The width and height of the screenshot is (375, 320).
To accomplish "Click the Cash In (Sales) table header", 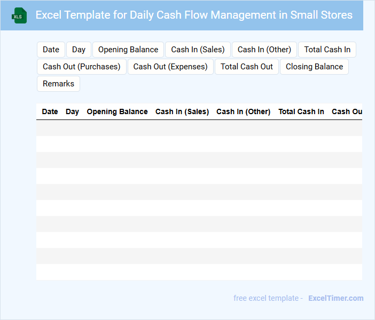I will coord(182,111).
